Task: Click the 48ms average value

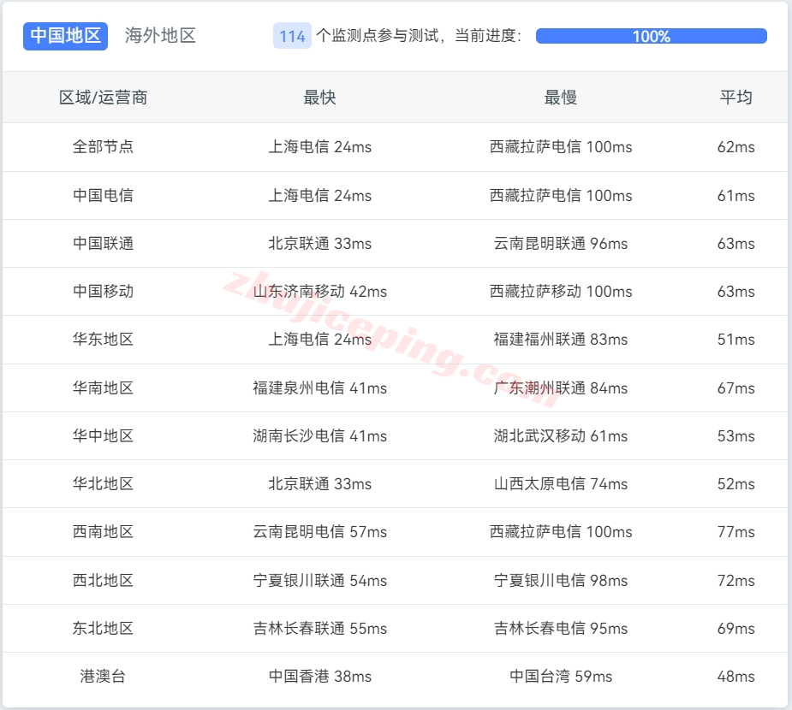Action: click(x=736, y=676)
